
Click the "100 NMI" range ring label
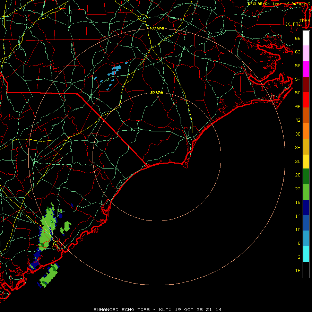pos(157,28)
